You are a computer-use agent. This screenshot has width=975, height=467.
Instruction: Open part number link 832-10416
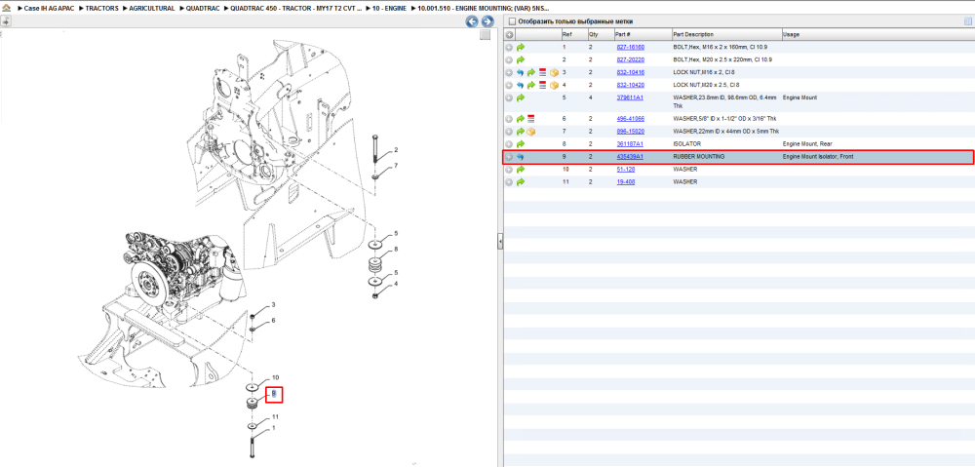(630, 72)
